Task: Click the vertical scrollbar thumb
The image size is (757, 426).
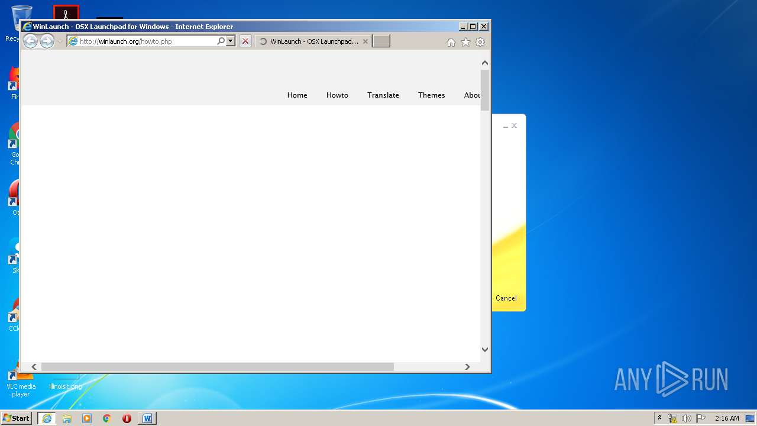Action: pyautogui.click(x=485, y=90)
